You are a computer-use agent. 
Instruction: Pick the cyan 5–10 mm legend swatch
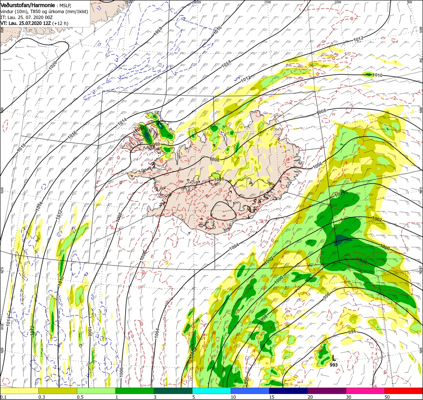pos(211,391)
